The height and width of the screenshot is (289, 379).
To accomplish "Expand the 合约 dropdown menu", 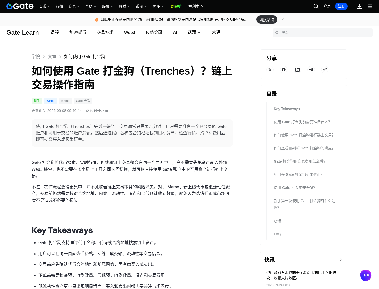I will (x=91, y=6).
